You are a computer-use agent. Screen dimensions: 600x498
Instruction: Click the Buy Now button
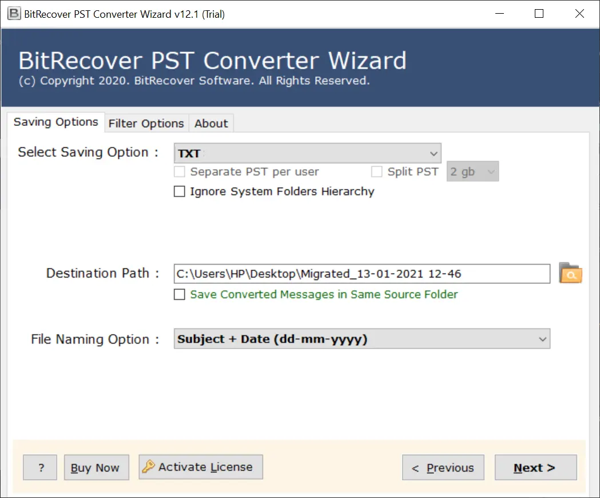pyautogui.click(x=96, y=468)
